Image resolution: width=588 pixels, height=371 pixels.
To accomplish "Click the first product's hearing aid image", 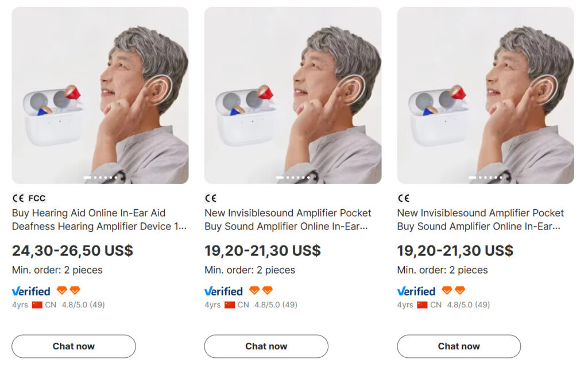I will [x=100, y=95].
